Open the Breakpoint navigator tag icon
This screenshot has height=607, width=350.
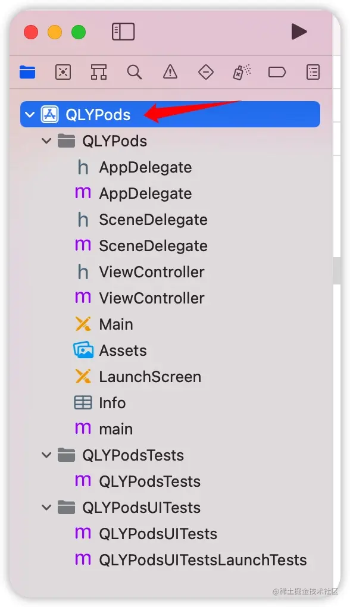pos(277,72)
